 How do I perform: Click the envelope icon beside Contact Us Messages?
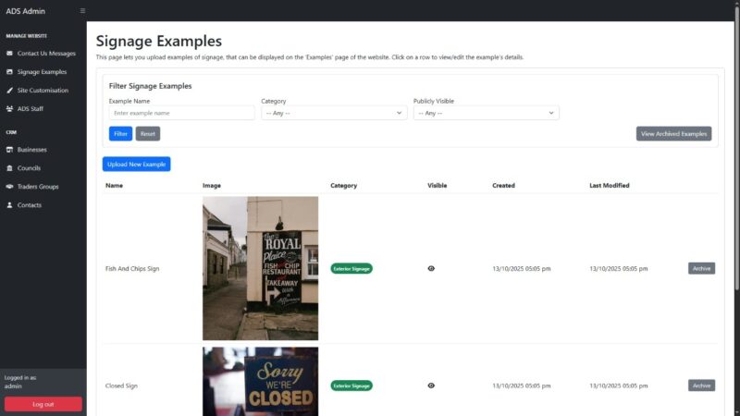click(9, 53)
